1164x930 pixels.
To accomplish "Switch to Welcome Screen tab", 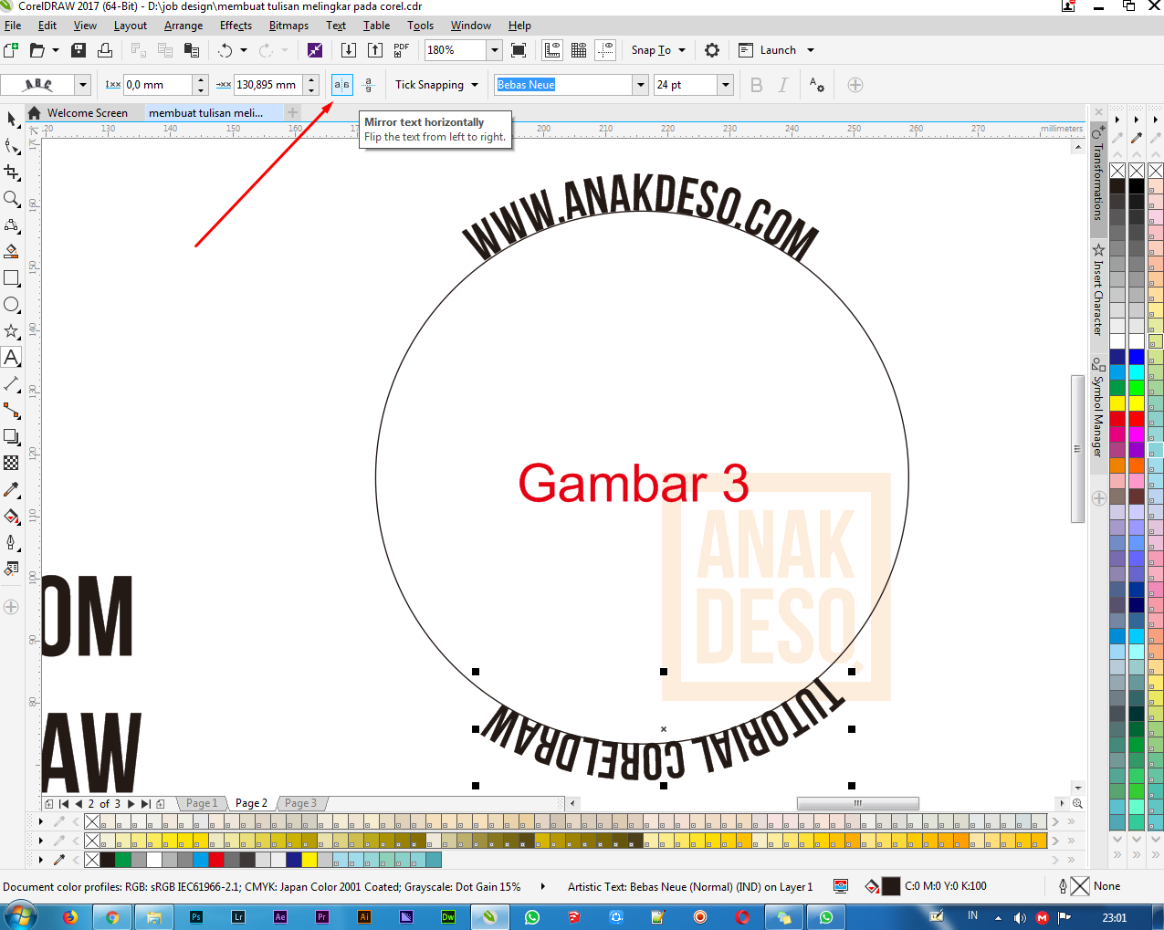I will coord(87,113).
